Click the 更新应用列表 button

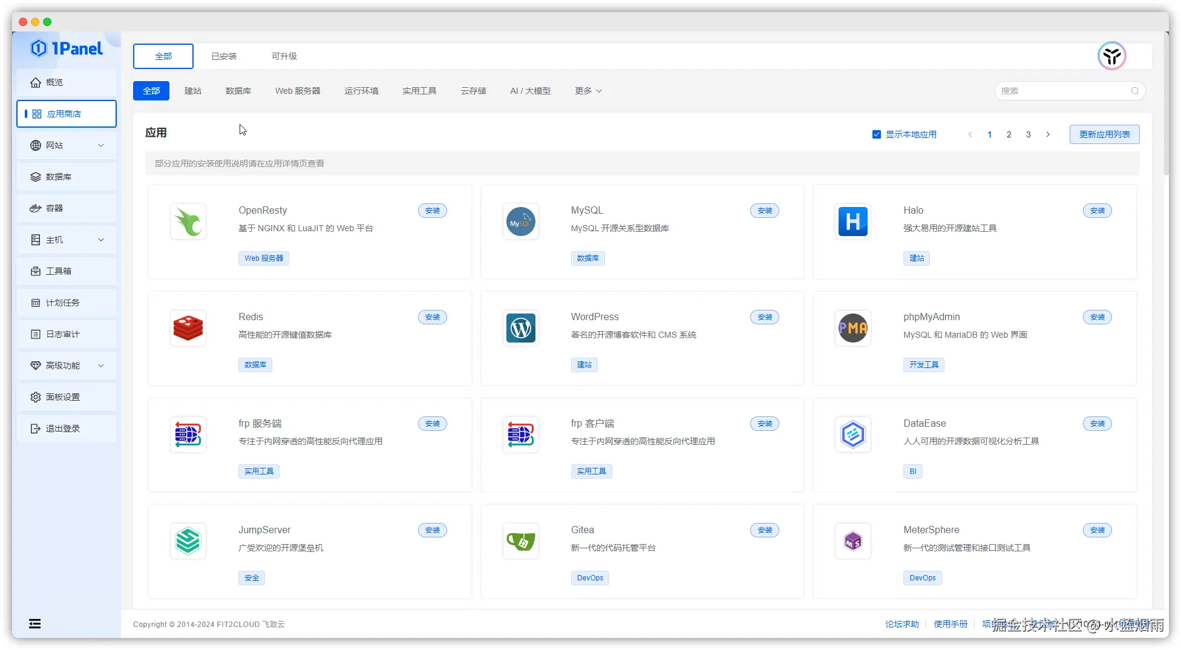click(x=1104, y=134)
